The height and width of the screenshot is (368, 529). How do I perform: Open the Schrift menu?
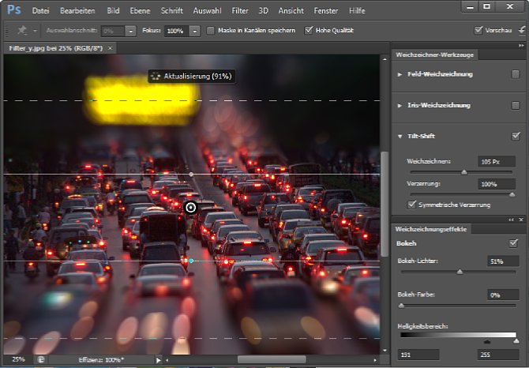coord(171,11)
